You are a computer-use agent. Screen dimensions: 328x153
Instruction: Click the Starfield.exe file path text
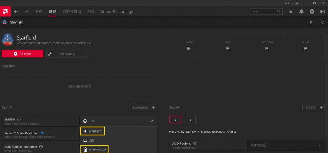click(54, 43)
